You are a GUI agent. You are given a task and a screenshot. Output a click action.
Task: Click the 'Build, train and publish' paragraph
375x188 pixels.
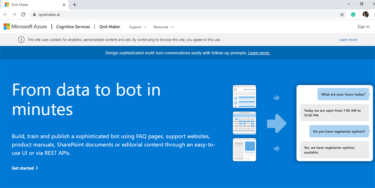tap(114, 145)
